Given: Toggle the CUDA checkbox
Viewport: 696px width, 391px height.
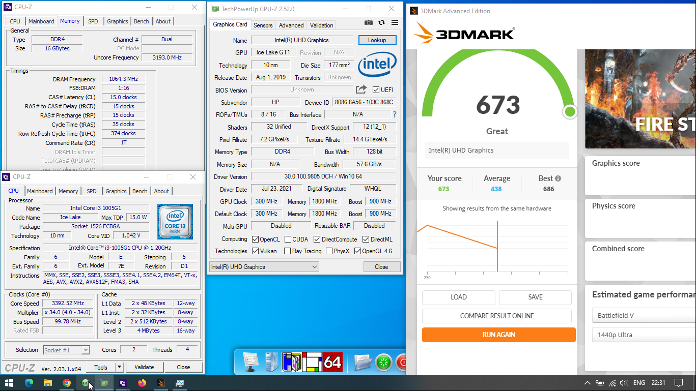Looking at the screenshot, I should 288,239.
